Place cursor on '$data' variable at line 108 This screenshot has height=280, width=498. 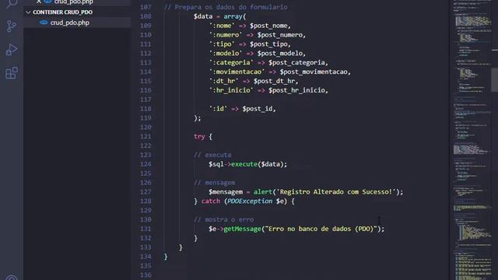(x=203, y=16)
